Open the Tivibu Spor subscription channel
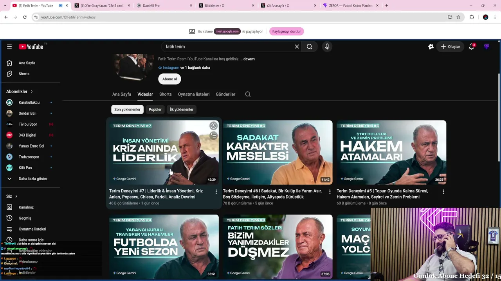 click(28, 124)
